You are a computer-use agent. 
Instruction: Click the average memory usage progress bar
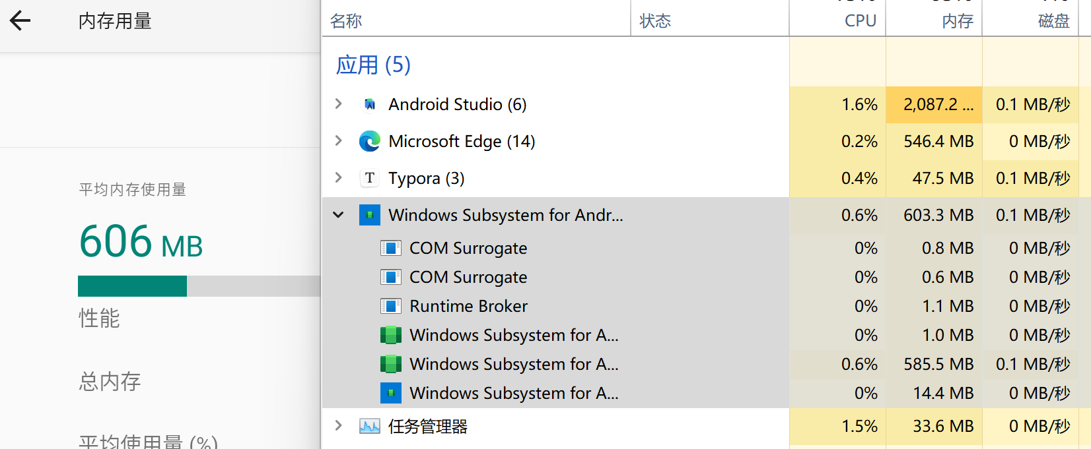tap(198, 286)
